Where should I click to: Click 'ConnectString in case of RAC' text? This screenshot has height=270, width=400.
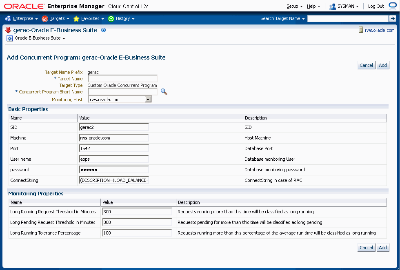click(x=273, y=180)
